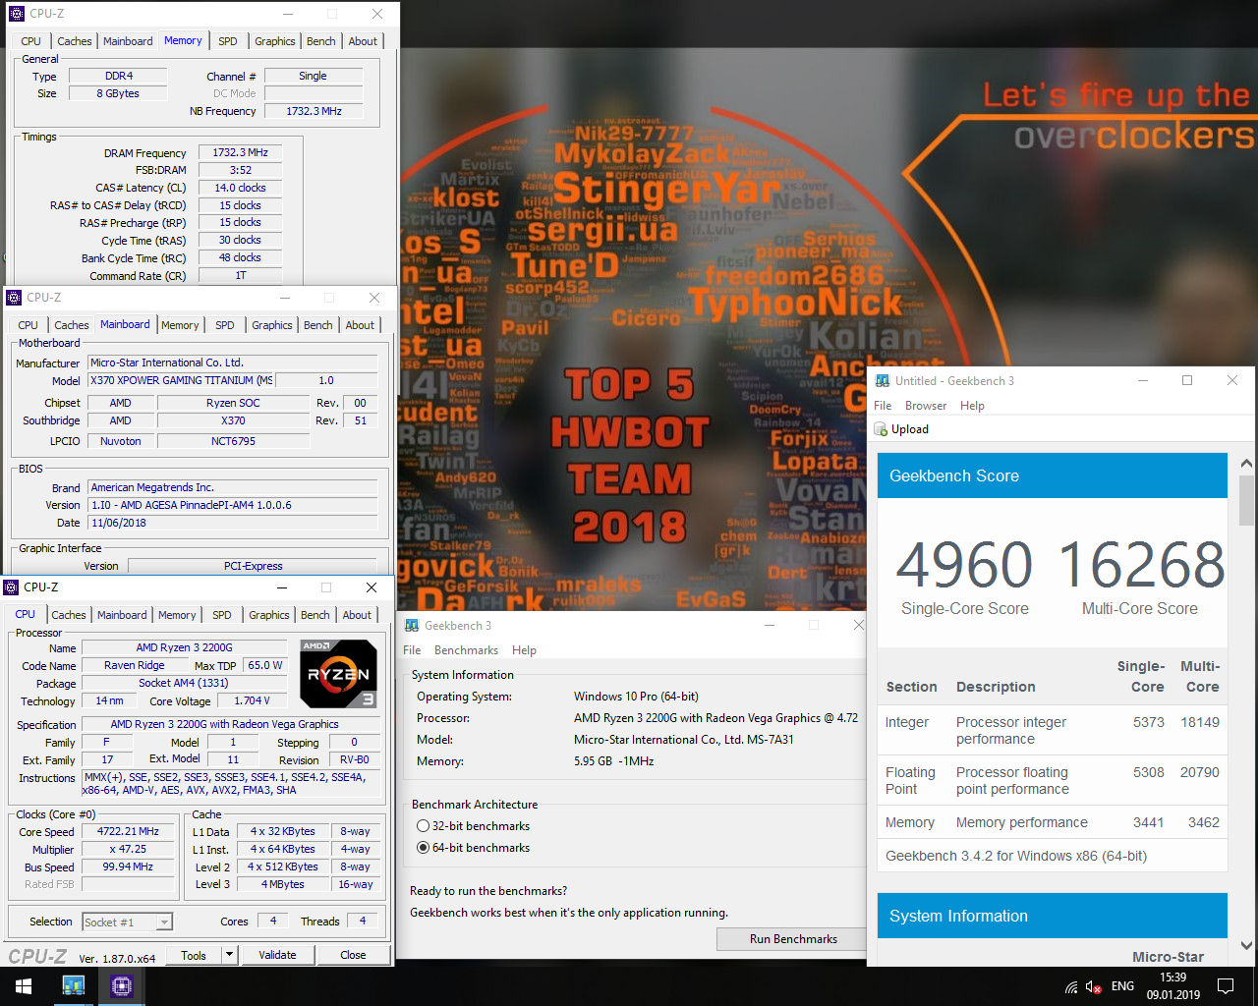Open Help menu in Geekbench 3 window
This screenshot has height=1006, width=1258.
(x=524, y=650)
